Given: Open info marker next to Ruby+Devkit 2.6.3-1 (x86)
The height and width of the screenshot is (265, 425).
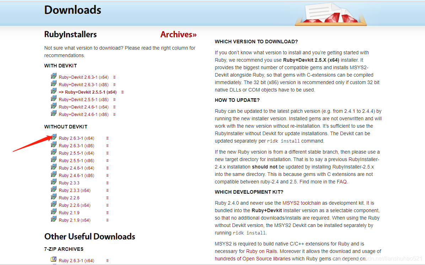Looking at the screenshot, I should pyautogui.click(x=114, y=85).
